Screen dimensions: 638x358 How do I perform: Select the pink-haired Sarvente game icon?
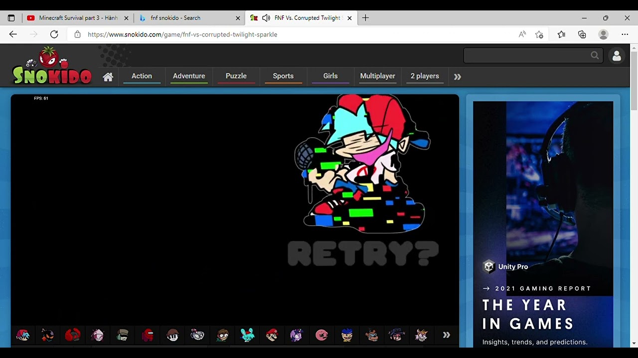click(x=98, y=335)
